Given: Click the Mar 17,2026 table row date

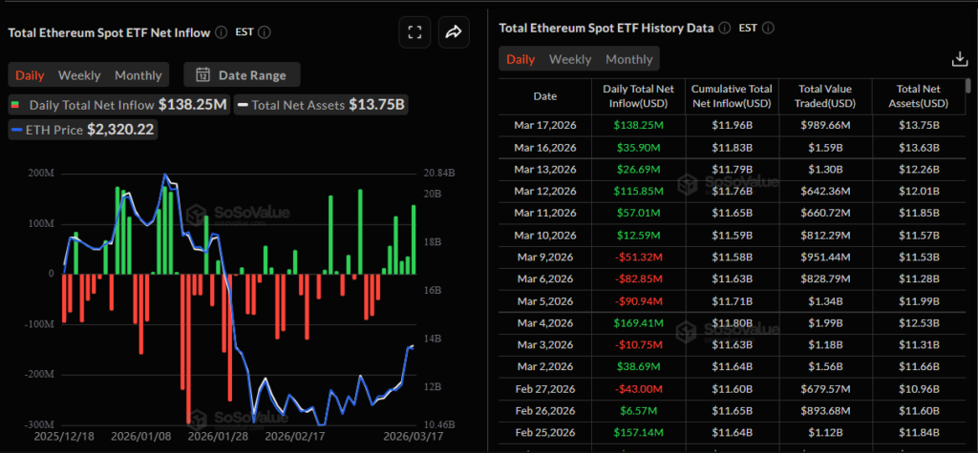Looking at the screenshot, I should coord(544,125).
